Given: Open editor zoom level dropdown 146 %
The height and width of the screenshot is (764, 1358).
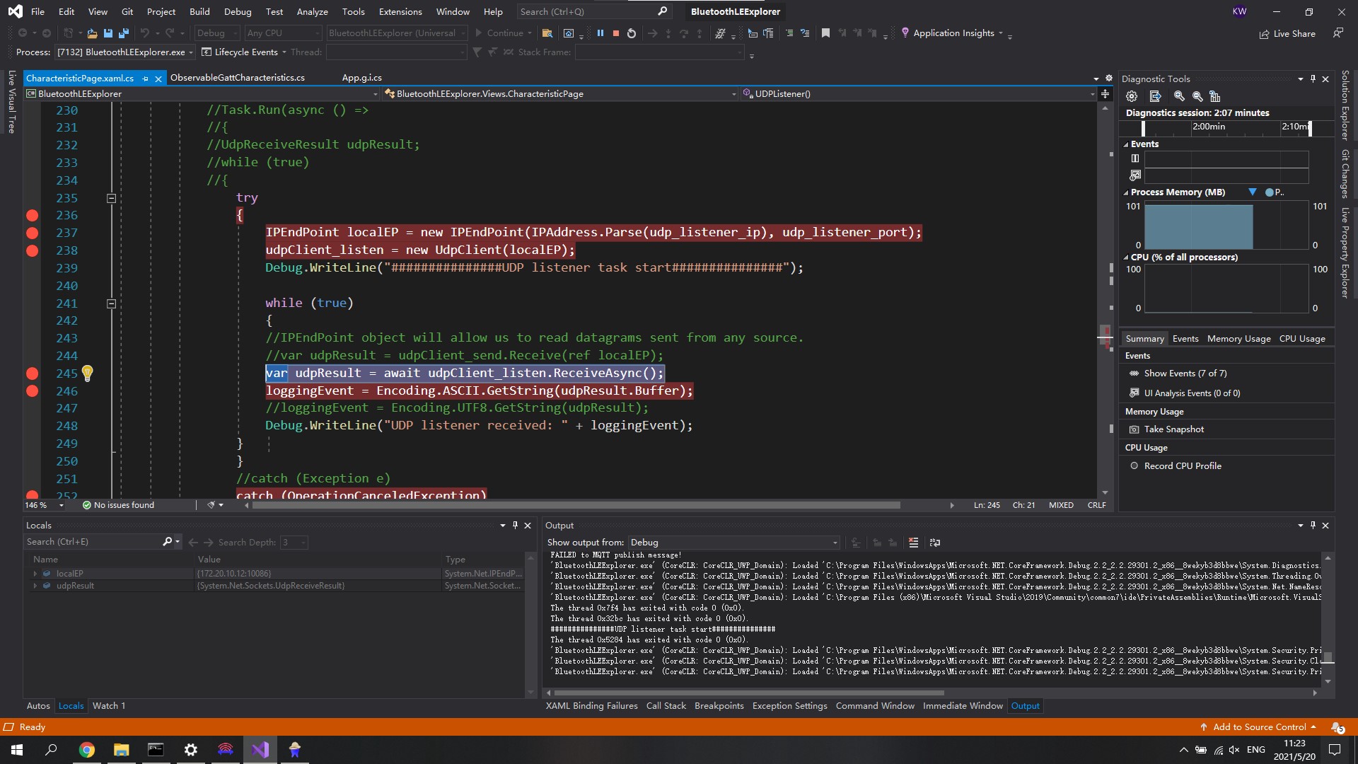Looking at the screenshot, I should click(45, 505).
